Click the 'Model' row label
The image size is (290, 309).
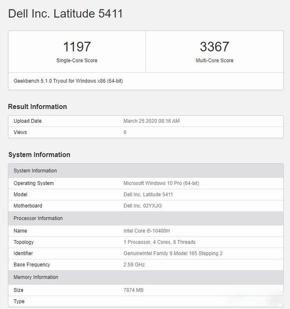(x=20, y=194)
